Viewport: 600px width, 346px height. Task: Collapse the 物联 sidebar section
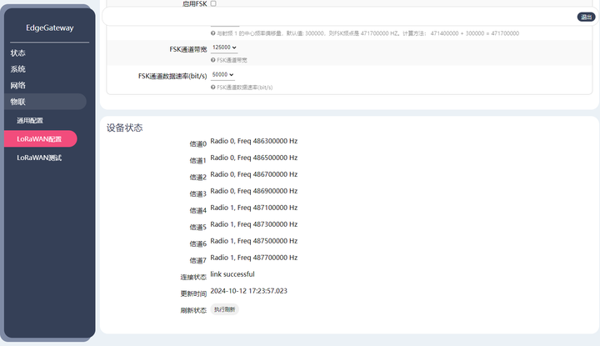click(46, 102)
